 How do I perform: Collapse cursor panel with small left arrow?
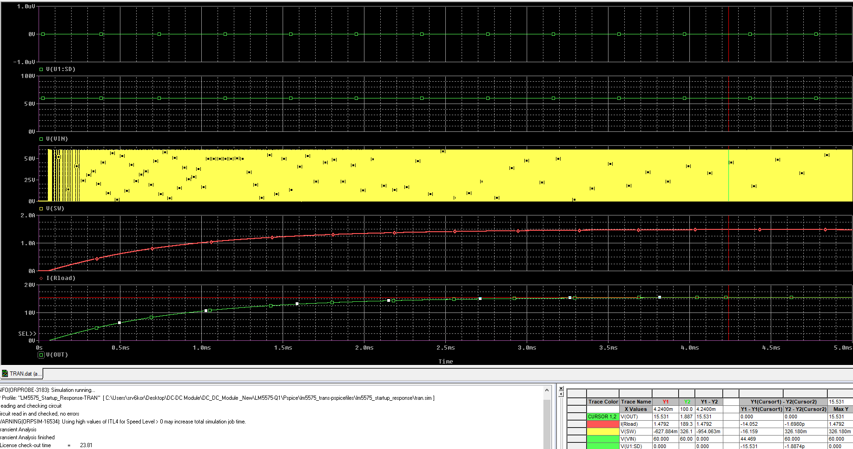pos(561,394)
